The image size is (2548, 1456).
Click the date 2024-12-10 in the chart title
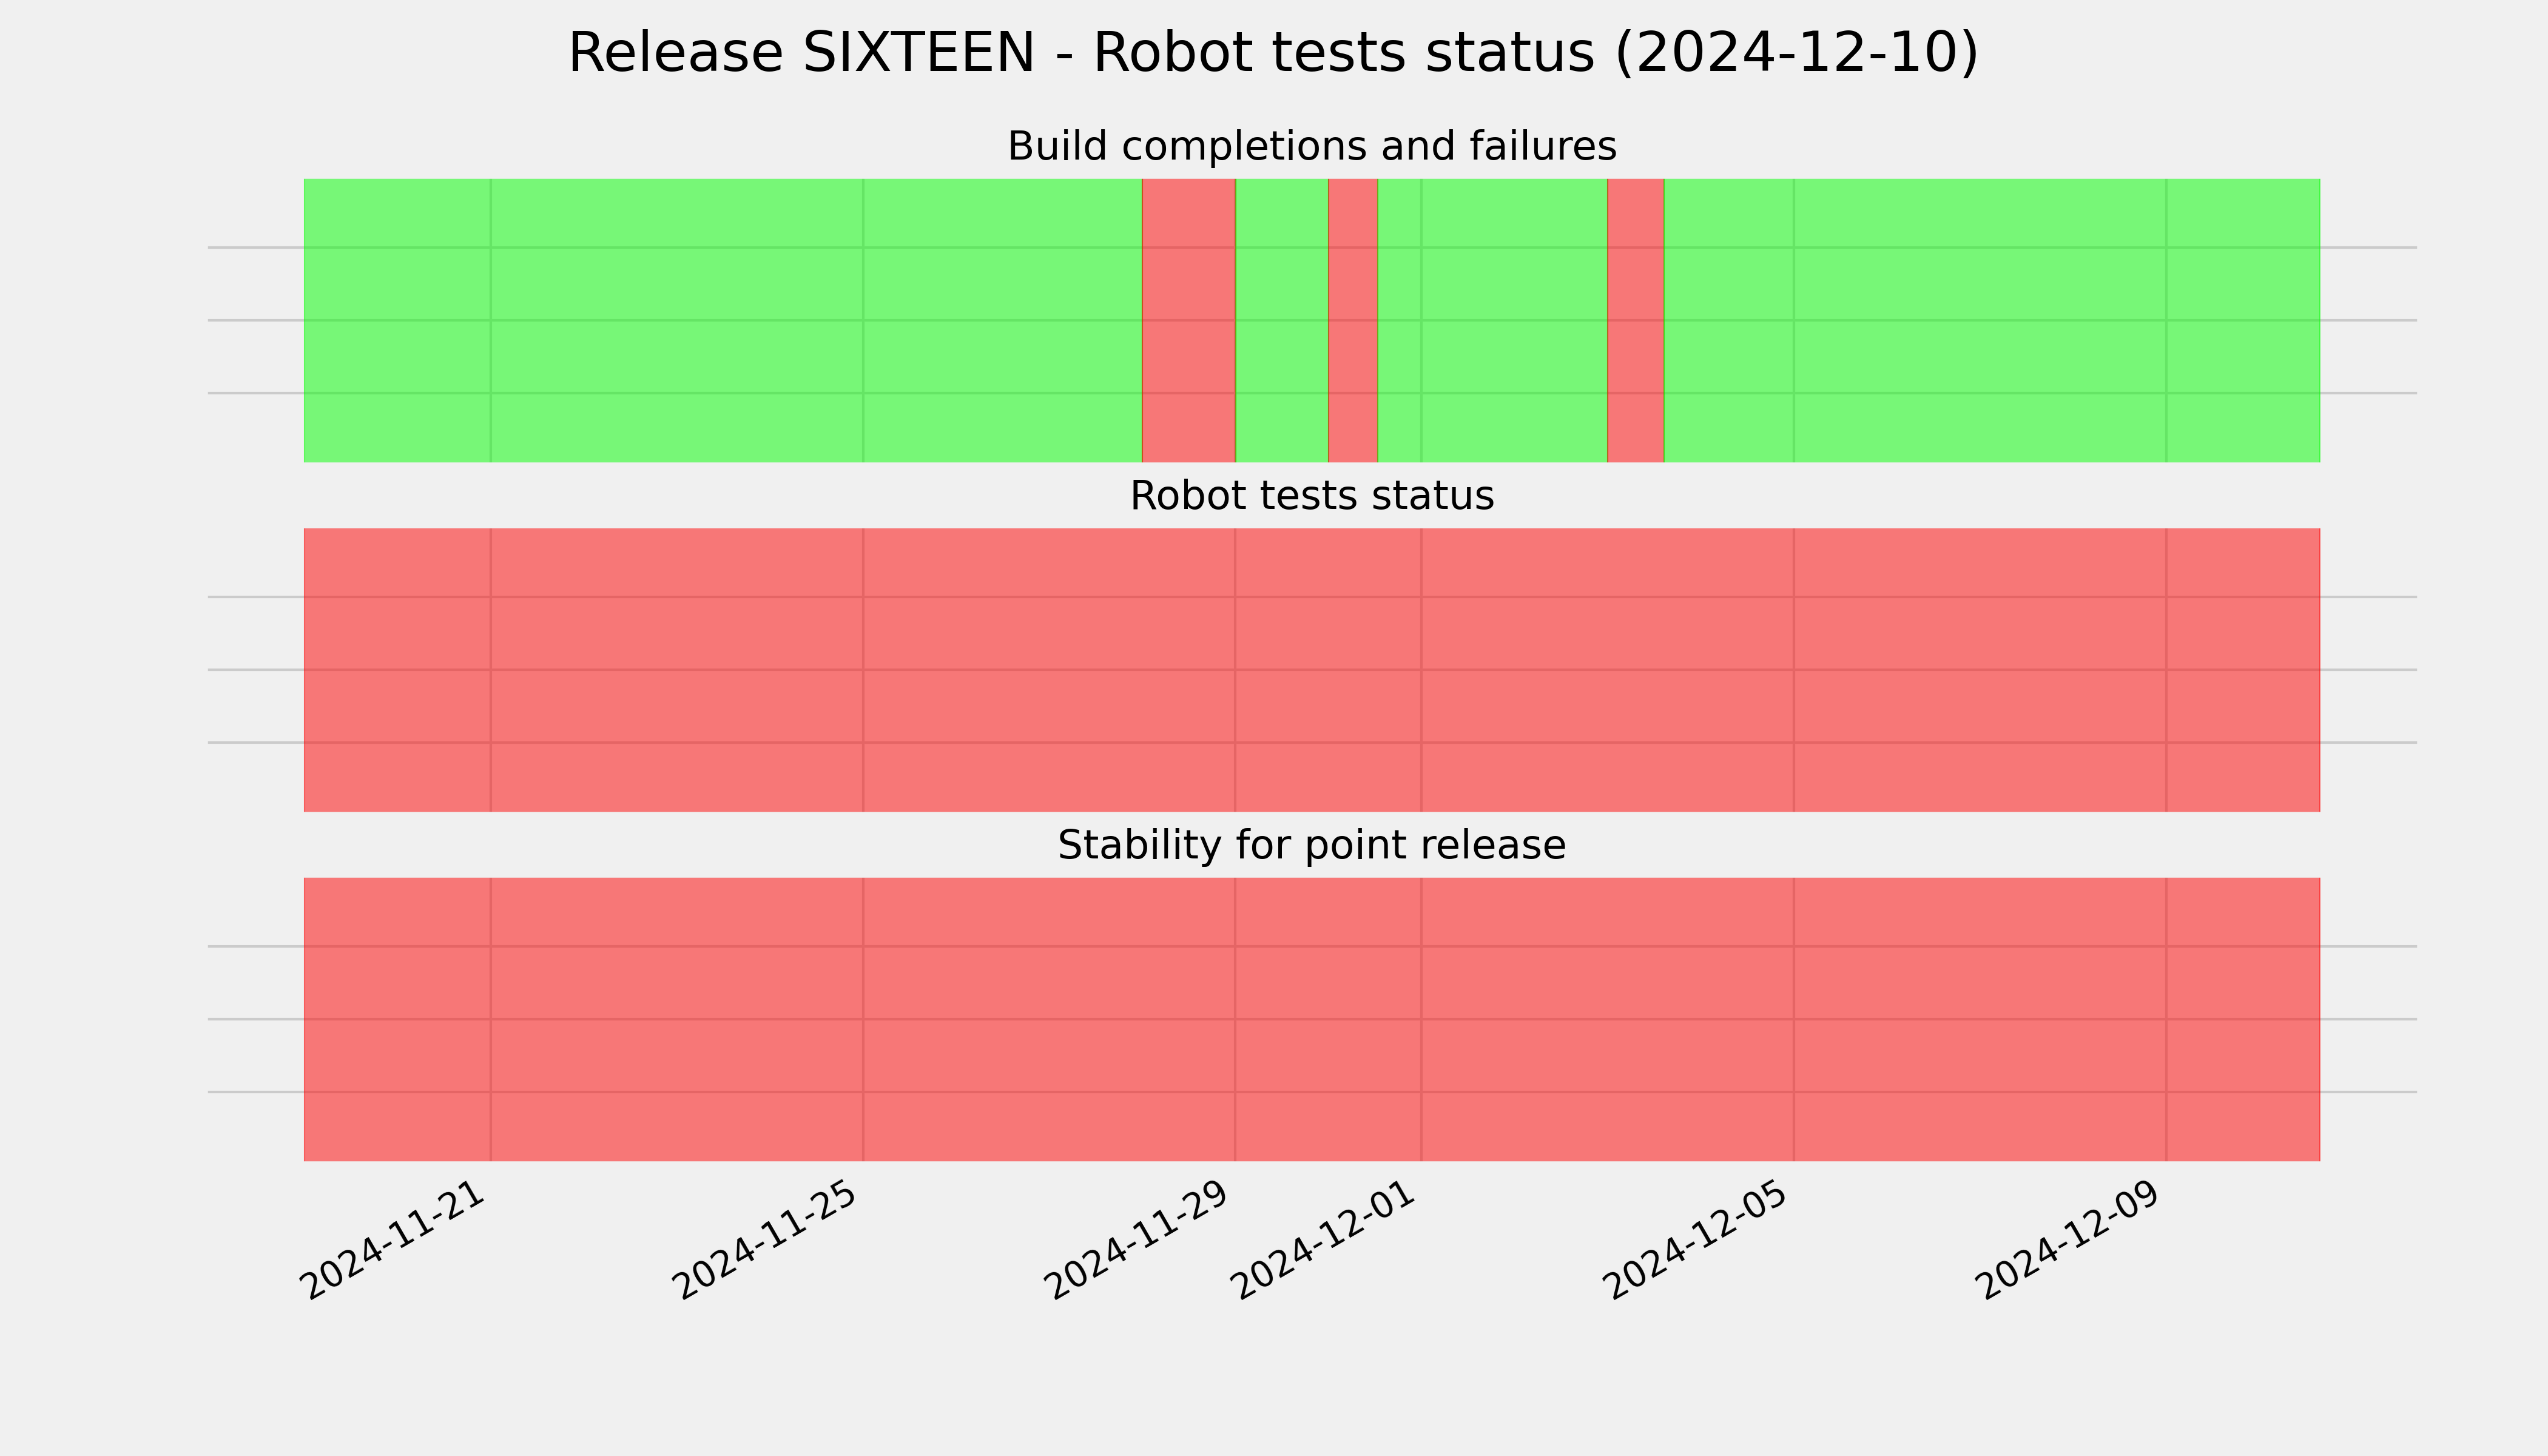[1797, 53]
